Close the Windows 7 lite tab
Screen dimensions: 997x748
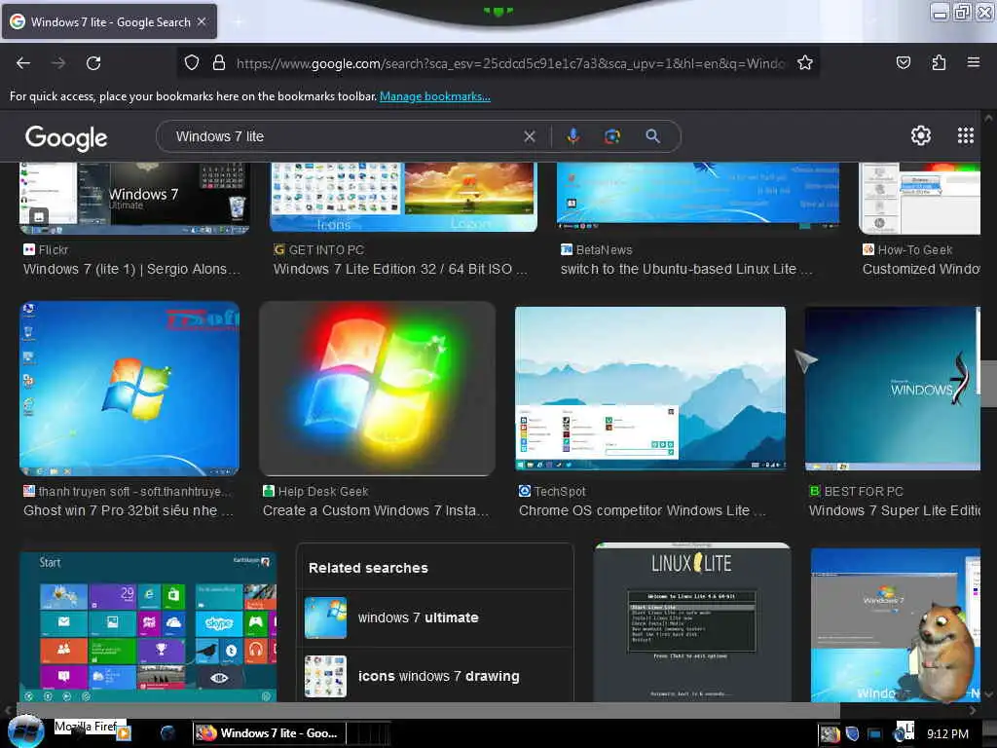202,21
